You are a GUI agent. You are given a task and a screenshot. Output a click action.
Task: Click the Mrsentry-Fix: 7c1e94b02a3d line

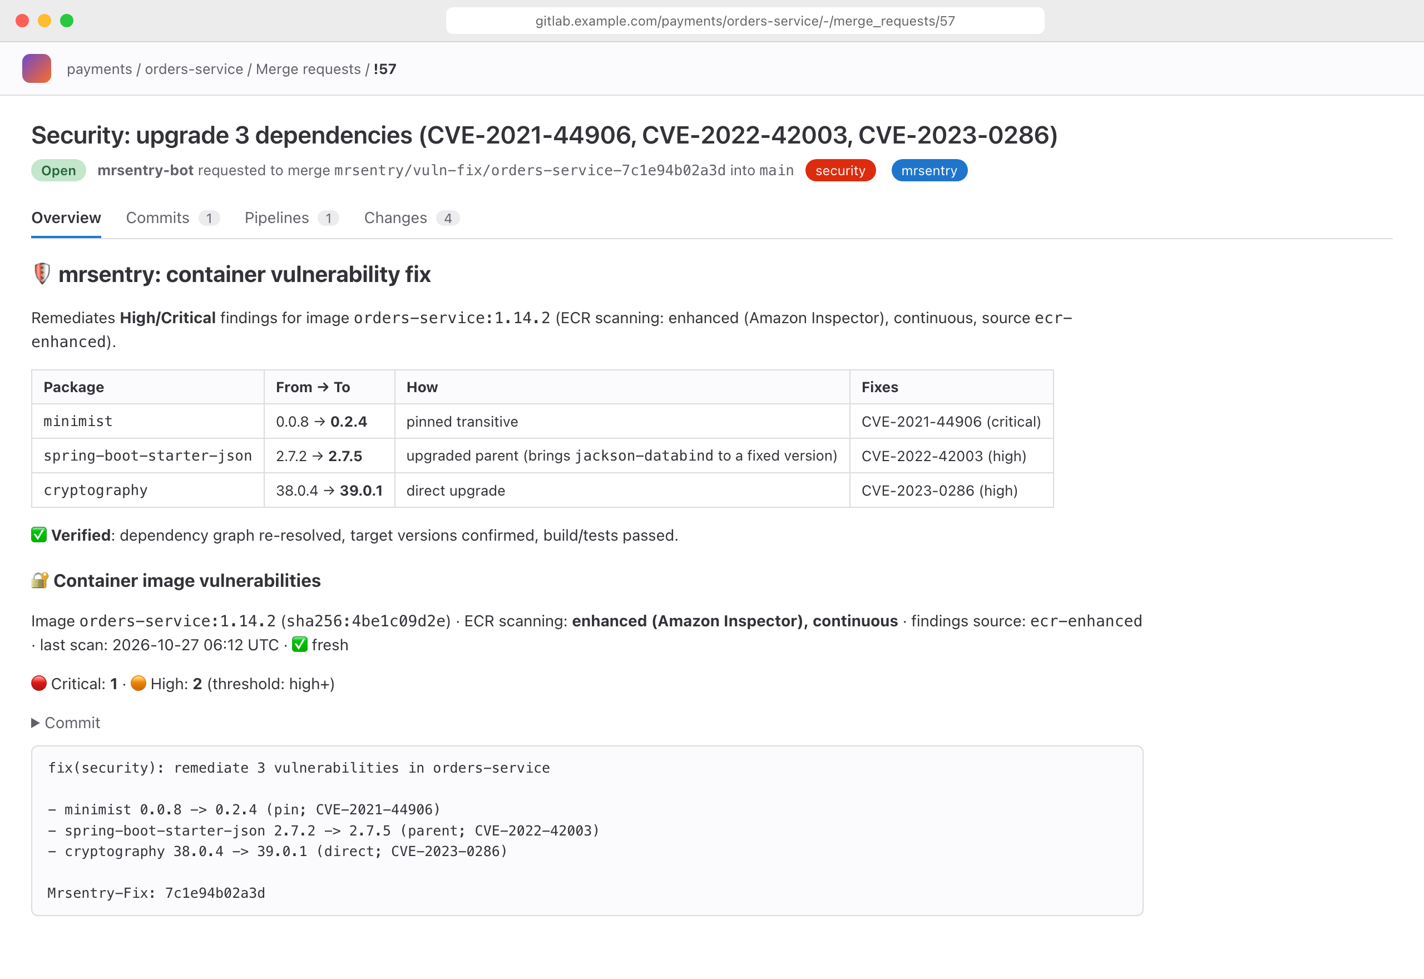tap(156, 893)
